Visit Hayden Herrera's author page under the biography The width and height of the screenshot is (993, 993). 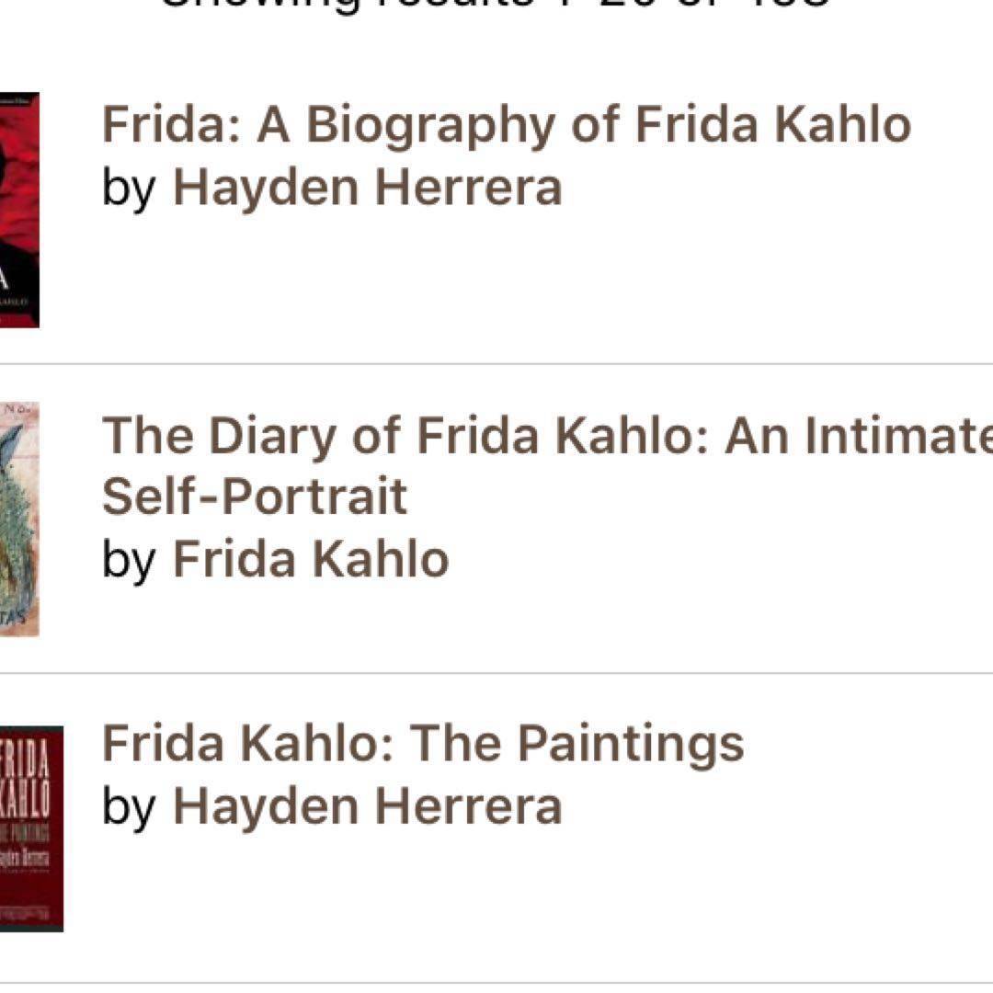367,188
